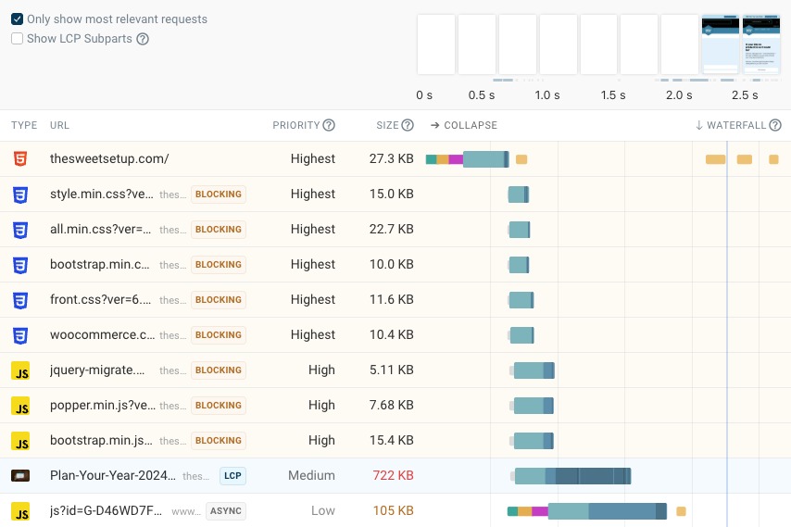Open style.min.css request details
The image size is (791, 527).
tap(101, 194)
